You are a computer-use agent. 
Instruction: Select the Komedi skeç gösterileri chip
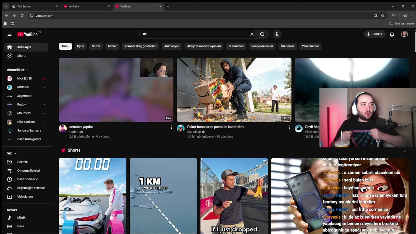pos(140,46)
